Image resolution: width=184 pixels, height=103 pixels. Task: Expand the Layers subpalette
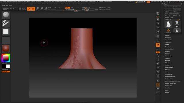click(167, 45)
